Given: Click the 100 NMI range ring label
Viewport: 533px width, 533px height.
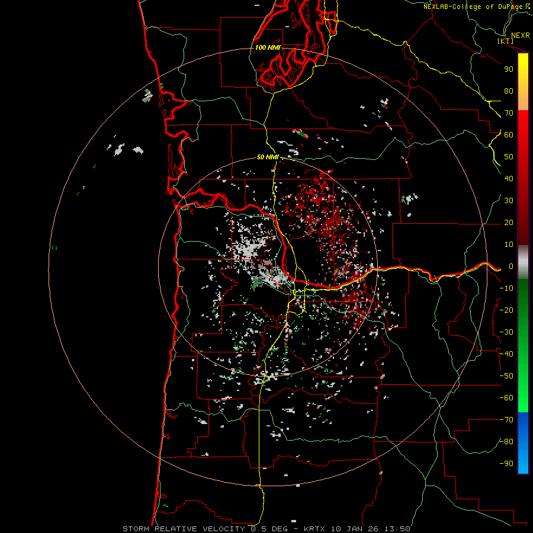Looking at the screenshot, I should [x=268, y=47].
